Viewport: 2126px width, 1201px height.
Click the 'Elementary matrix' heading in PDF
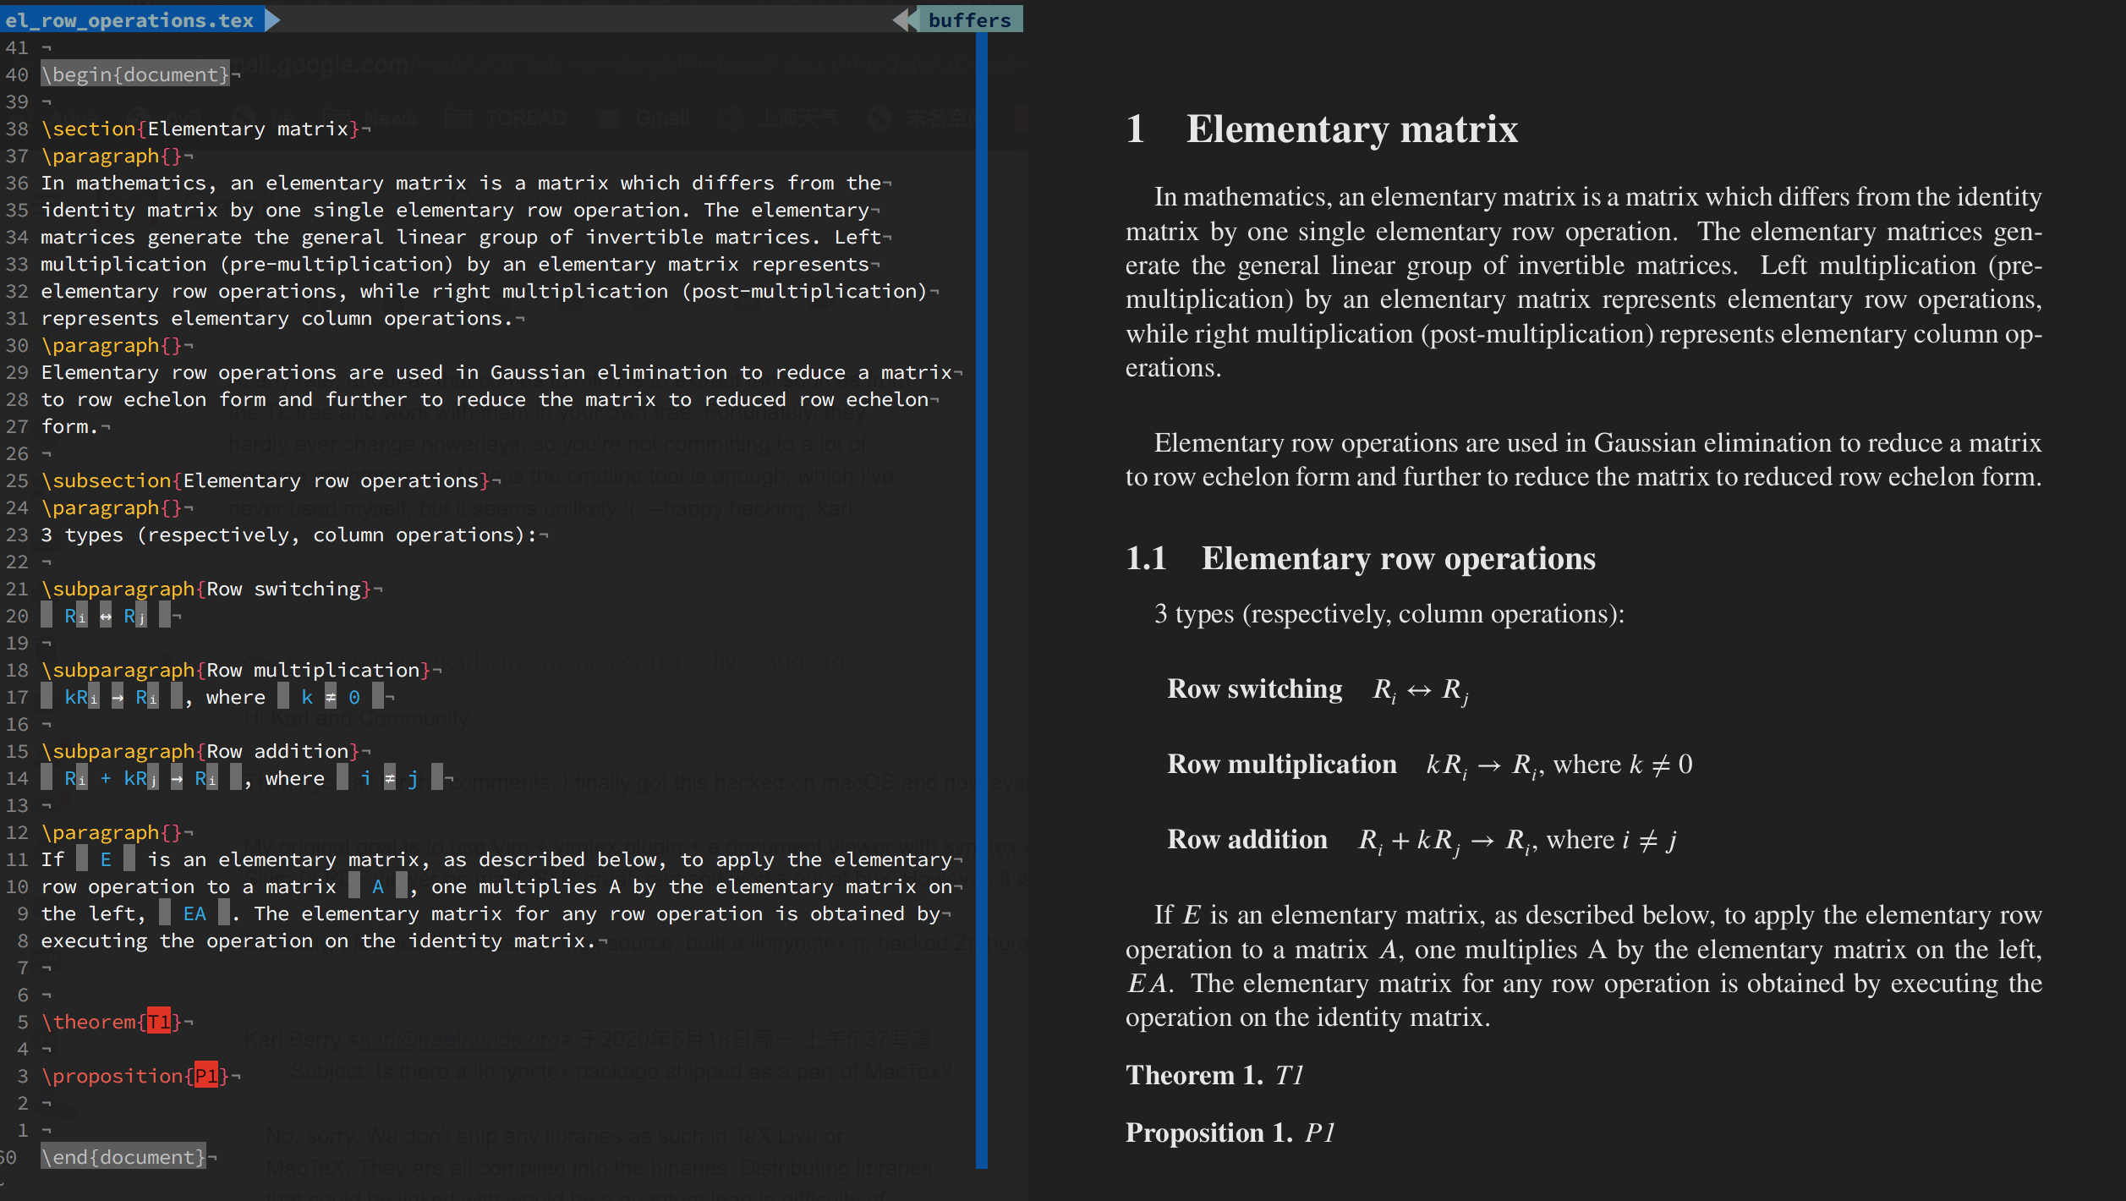(1351, 129)
